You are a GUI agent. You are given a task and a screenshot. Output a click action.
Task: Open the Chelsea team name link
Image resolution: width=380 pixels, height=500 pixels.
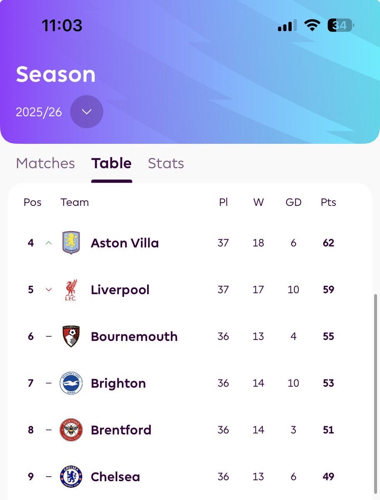coord(115,477)
